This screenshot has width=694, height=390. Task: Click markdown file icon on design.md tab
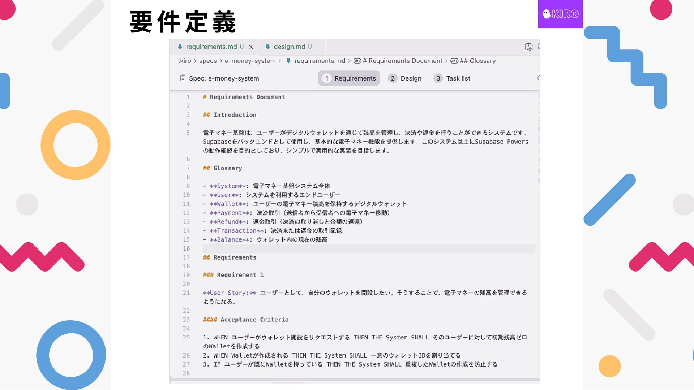pos(268,47)
